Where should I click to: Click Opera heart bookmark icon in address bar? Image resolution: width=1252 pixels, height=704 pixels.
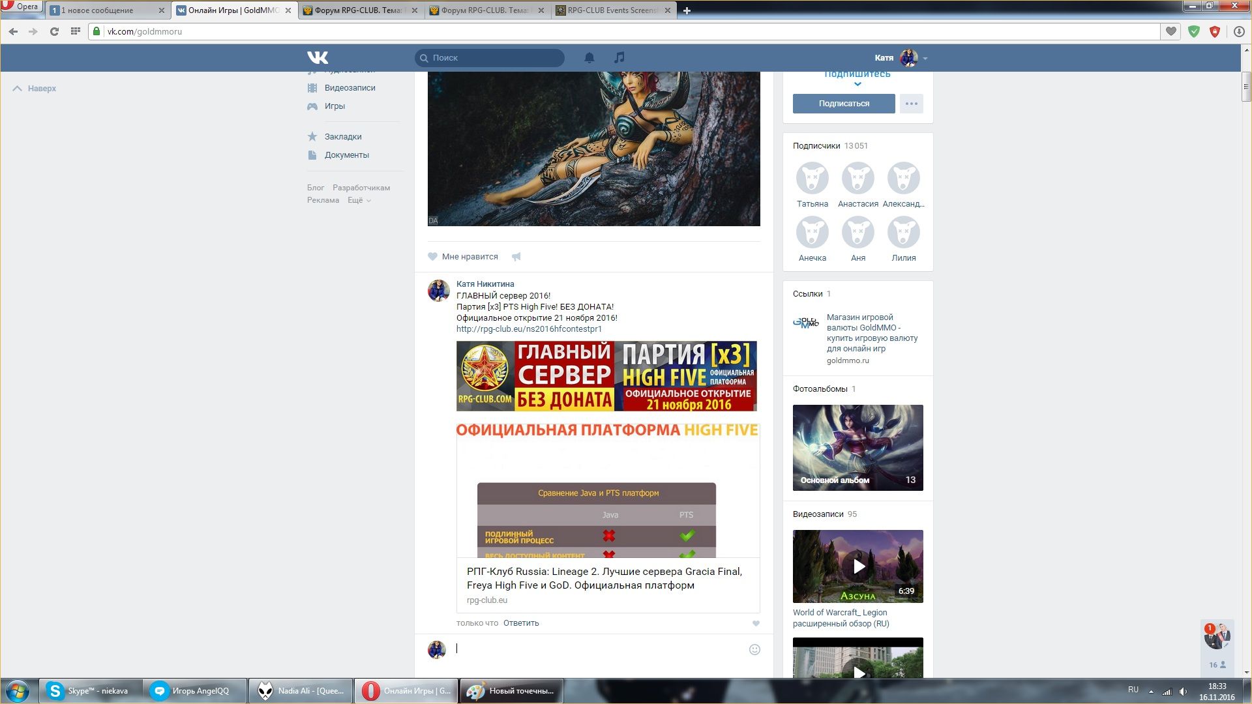(1171, 31)
